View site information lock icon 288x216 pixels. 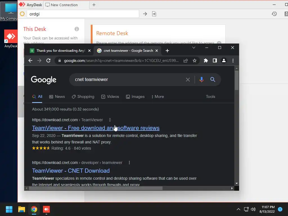click(x=60, y=60)
